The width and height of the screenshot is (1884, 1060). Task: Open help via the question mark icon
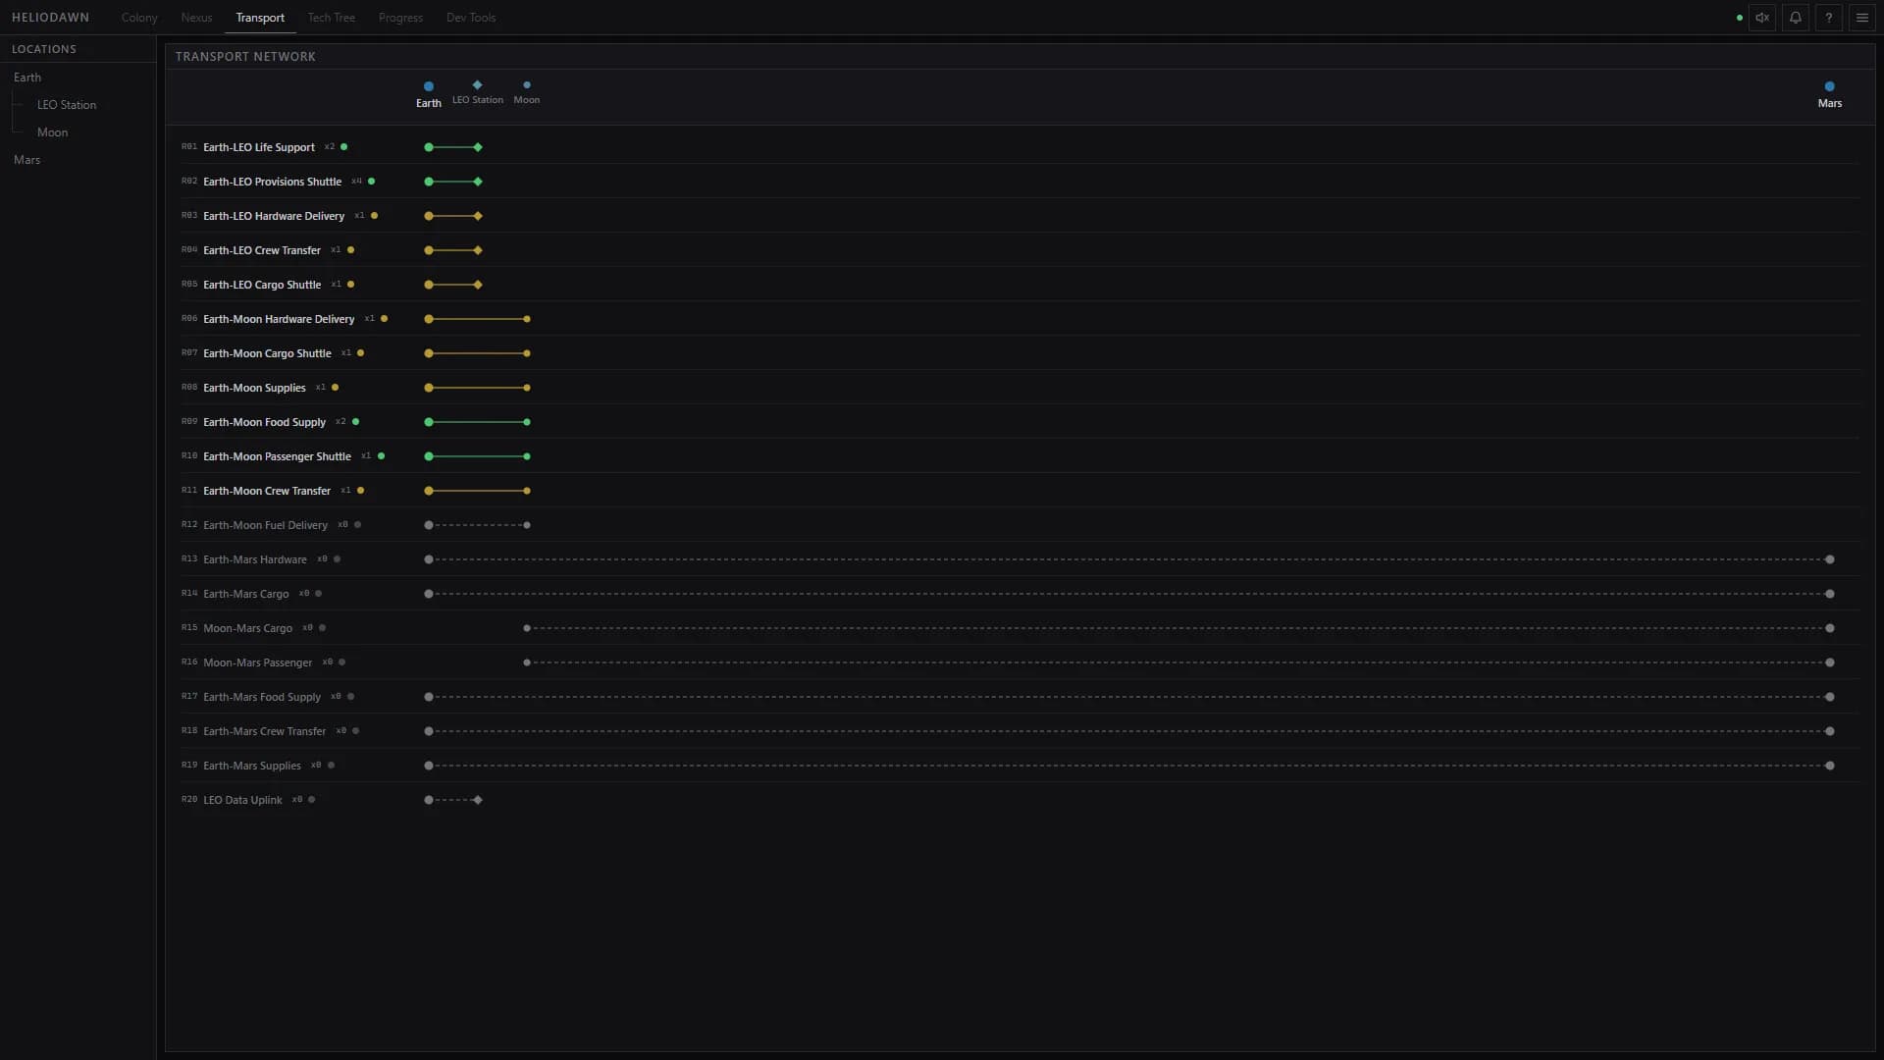pyautogui.click(x=1829, y=18)
